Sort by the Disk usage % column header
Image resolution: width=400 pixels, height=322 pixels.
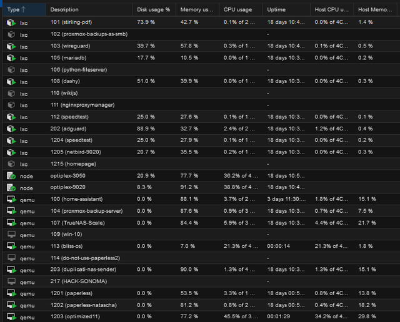tap(154, 10)
